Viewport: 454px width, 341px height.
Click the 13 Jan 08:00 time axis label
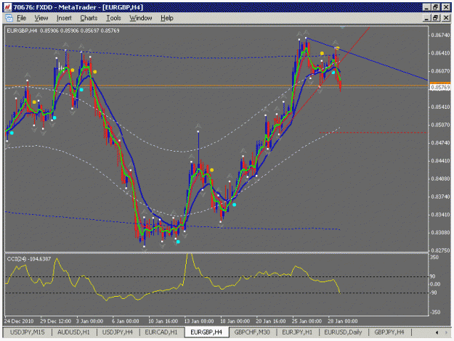199,321
